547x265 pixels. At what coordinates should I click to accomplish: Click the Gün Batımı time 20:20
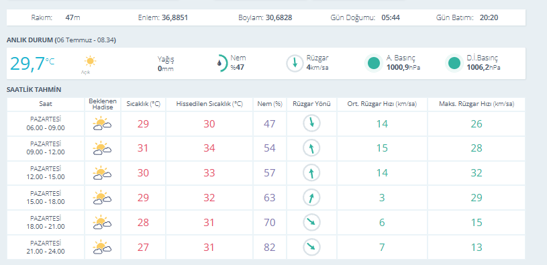[x=489, y=17]
